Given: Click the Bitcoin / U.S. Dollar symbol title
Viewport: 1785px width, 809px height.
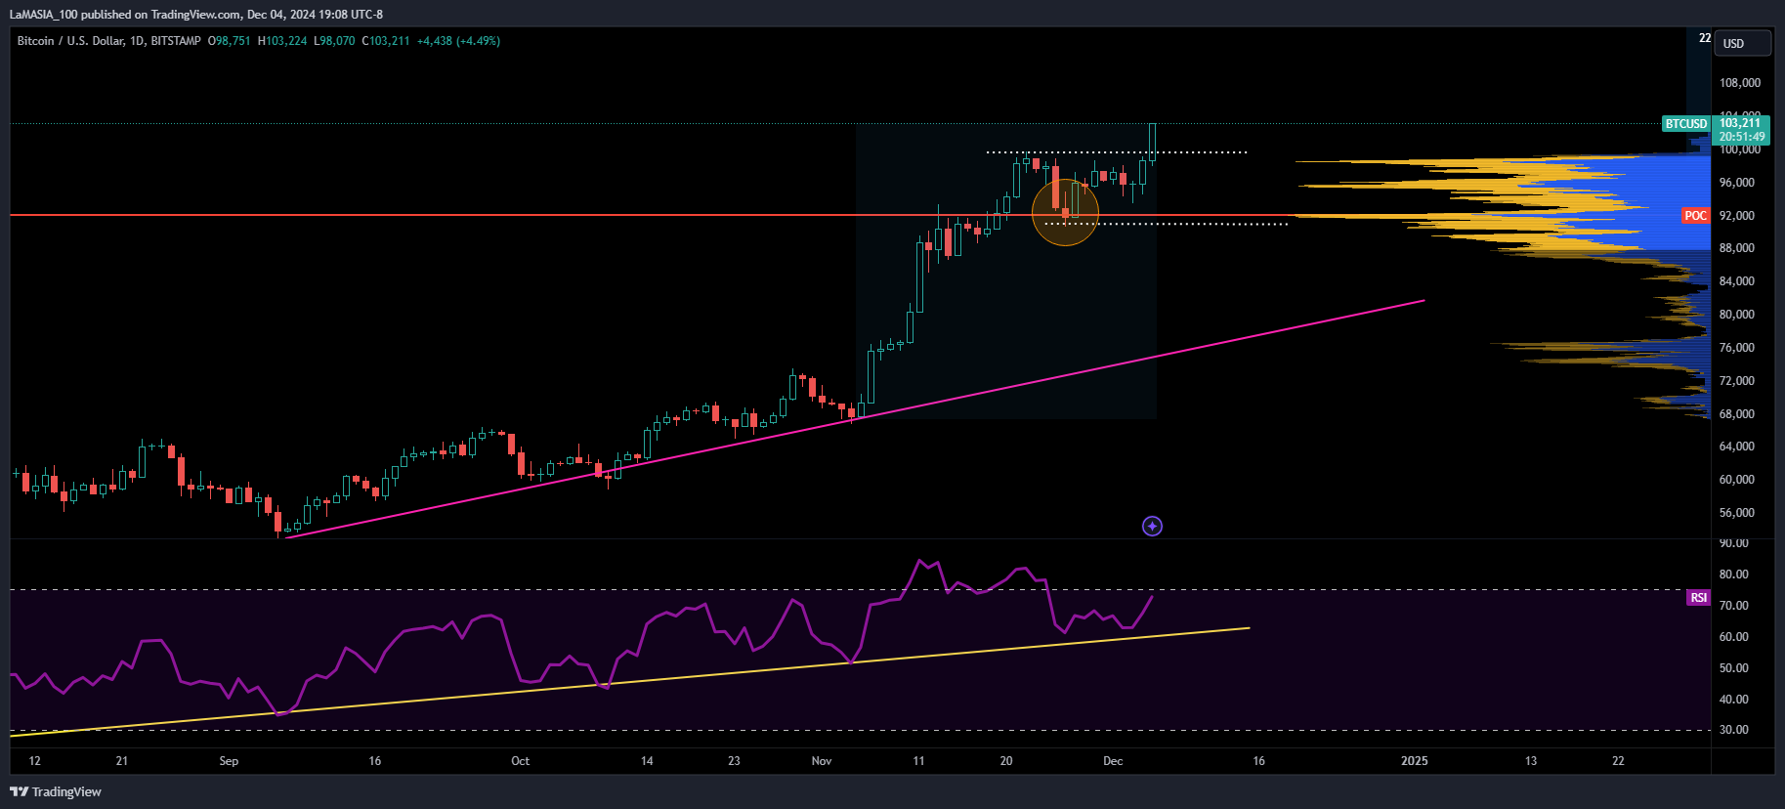Looking at the screenshot, I should pyautogui.click(x=108, y=41).
